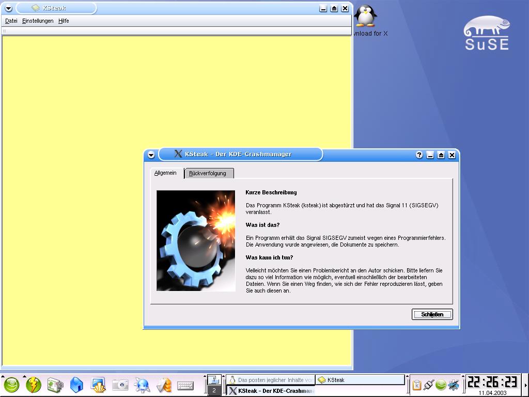Click the green SuSE tray icon
Viewport: 529px width, 397px height.
click(x=441, y=385)
